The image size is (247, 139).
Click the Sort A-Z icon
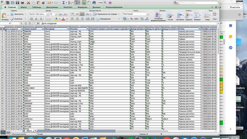coord(69,3)
